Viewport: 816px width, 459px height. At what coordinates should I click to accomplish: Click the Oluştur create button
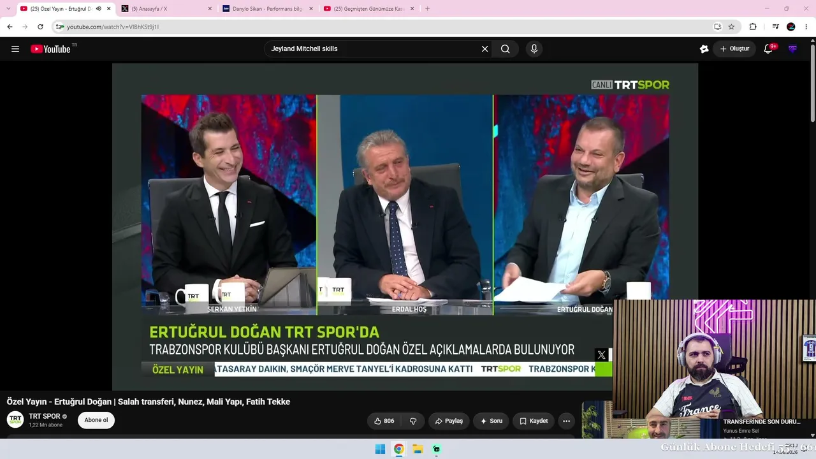click(x=734, y=49)
